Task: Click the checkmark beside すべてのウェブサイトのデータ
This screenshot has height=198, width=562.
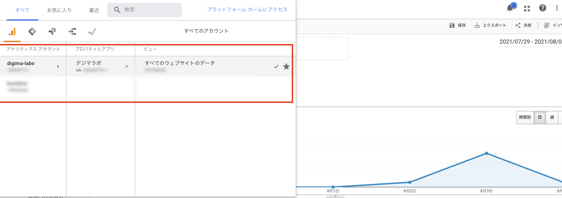Action: (276, 66)
